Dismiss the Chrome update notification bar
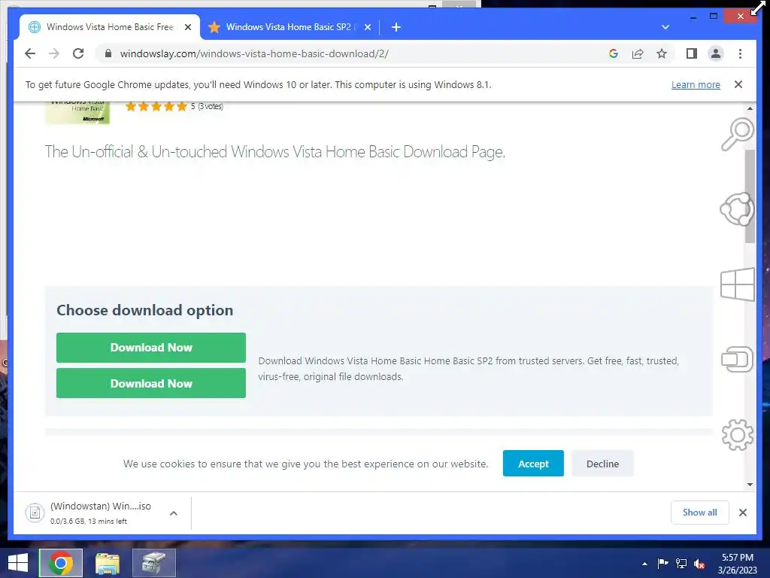 click(738, 84)
